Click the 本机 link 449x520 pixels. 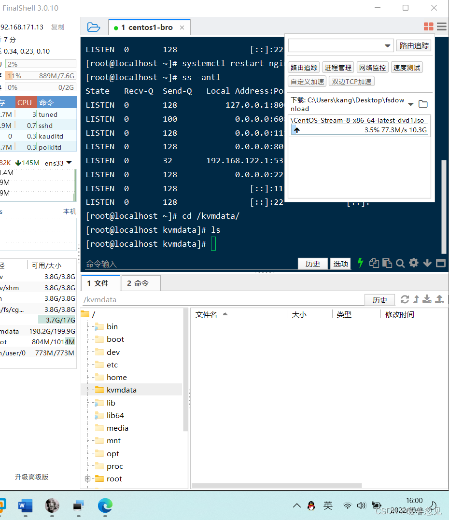(70, 211)
